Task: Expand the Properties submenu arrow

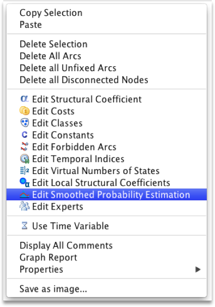Action: (x=198, y=269)
